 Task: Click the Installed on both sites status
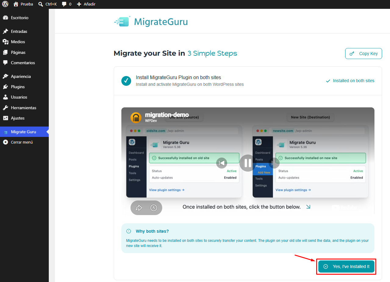click(350, 81)
